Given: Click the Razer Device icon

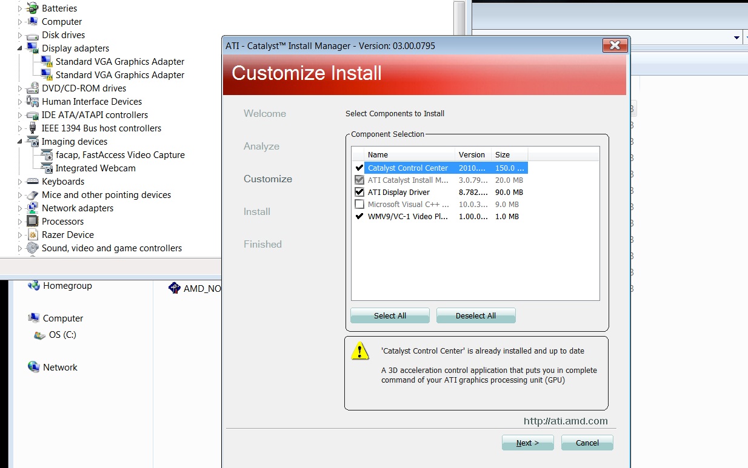Looking at the screenshot, I should click(x=32, y=235).
